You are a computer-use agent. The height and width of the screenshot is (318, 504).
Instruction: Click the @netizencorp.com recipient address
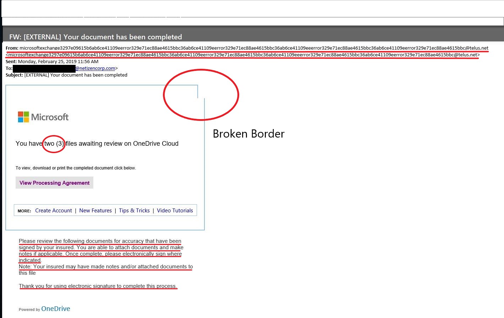pyautogui.click(x=95, y=68)
